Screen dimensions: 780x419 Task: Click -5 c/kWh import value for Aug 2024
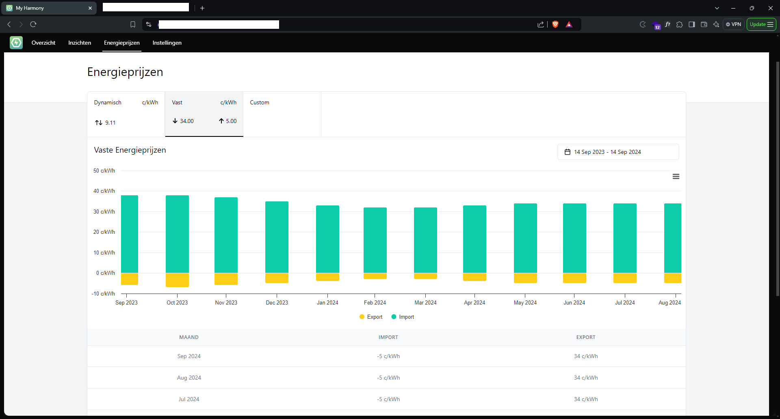[388, 378]
